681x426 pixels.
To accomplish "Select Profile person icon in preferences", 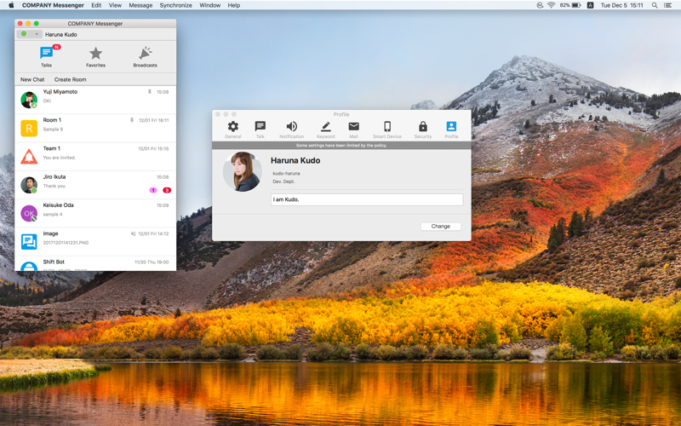I will pyautogui.click(x=451, y=126).
